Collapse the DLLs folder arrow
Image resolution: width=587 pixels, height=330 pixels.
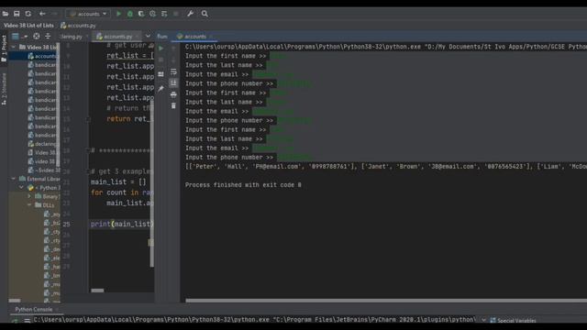[29, 205]
